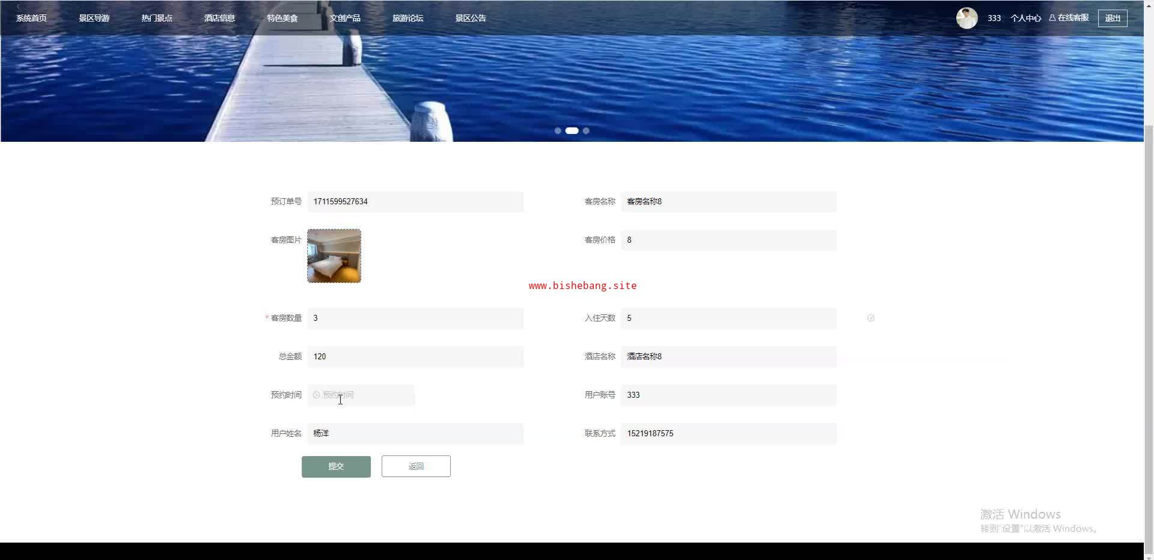Click the 返回 button

pos(416,466)
